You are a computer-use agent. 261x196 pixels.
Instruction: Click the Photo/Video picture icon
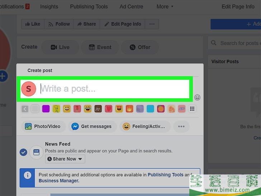coord(28,126)
